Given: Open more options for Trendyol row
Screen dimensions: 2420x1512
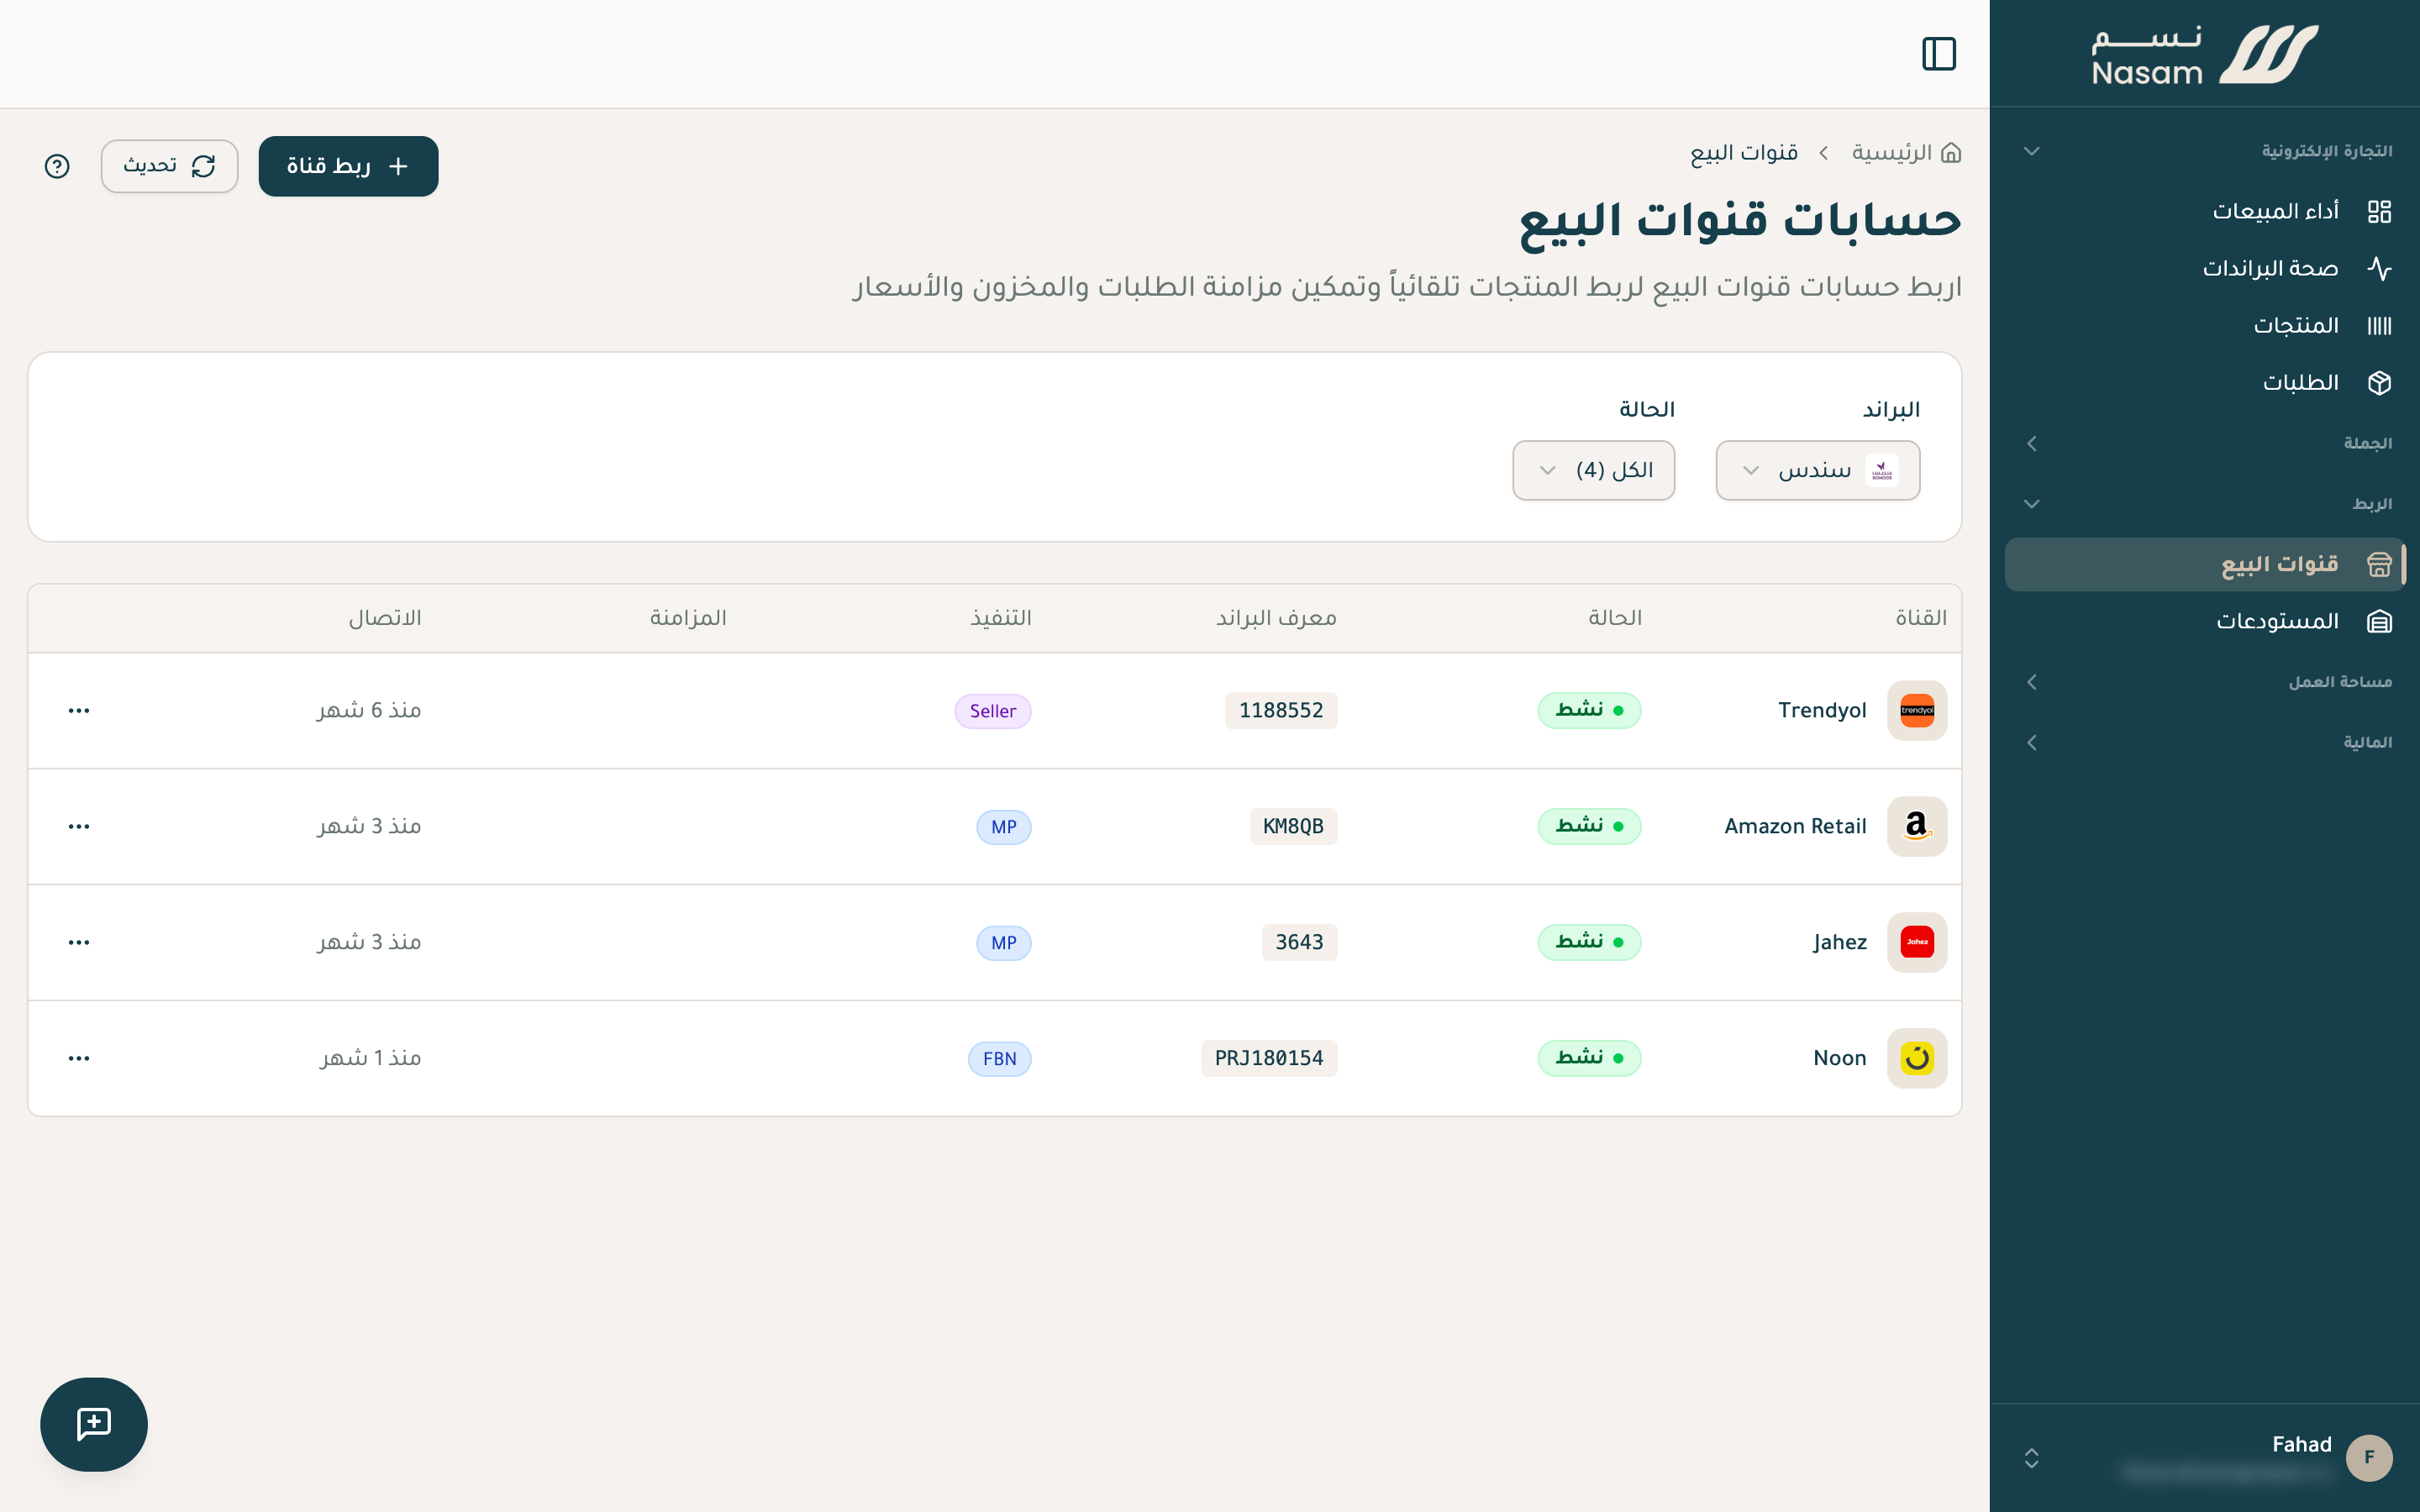Looking at the screenshot, I should 79,711.
